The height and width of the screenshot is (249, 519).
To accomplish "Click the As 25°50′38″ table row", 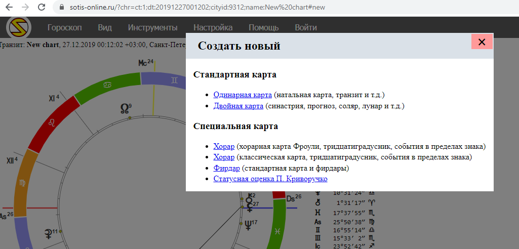I will pyautogui.click(x=345, y=222).
